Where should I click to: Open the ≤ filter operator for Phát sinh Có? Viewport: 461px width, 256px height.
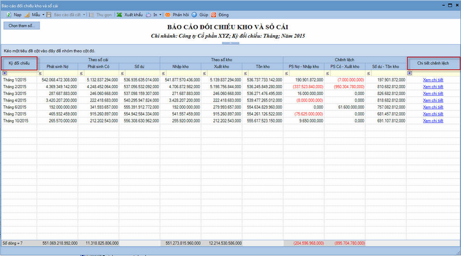coord(81,73)
